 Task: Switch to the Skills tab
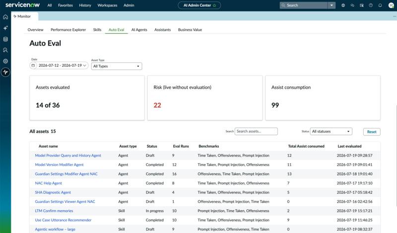coord(97,30)
